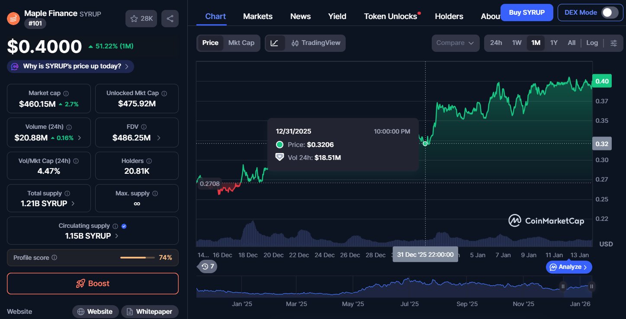The height and width of the screenshot is (319, 626).
Task: Open the Markets tab
Action: [257, 16]
